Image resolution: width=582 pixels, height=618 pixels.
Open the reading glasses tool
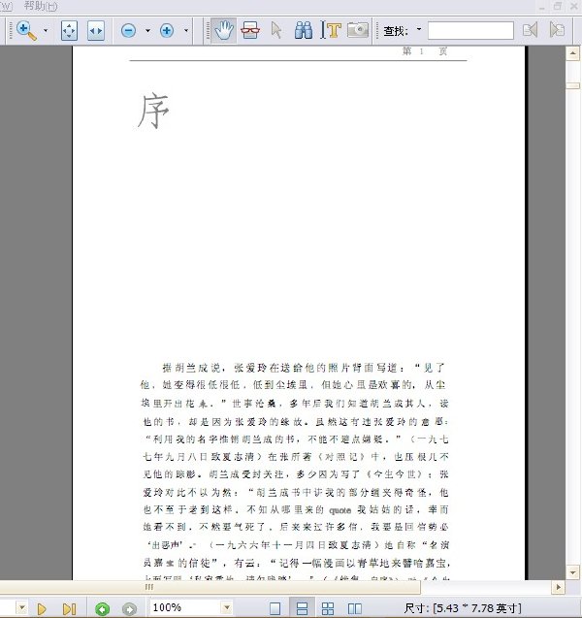coord(250,31)
